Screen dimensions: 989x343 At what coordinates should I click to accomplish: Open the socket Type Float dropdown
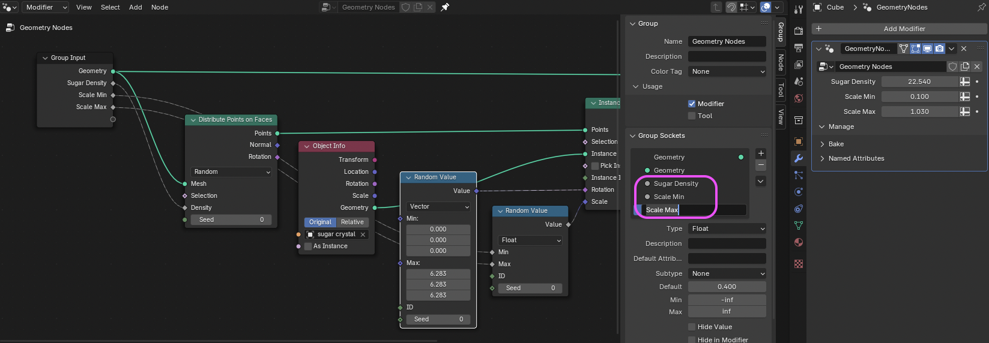coord(727,228)
